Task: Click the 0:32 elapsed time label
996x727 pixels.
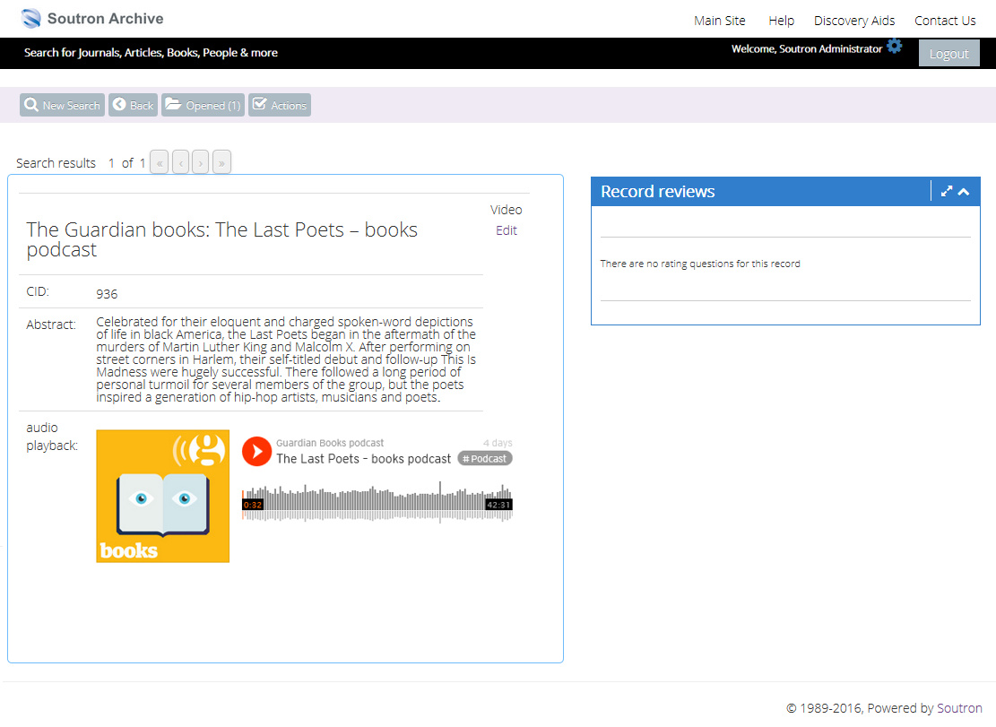Action: click(x=253, y=505)
